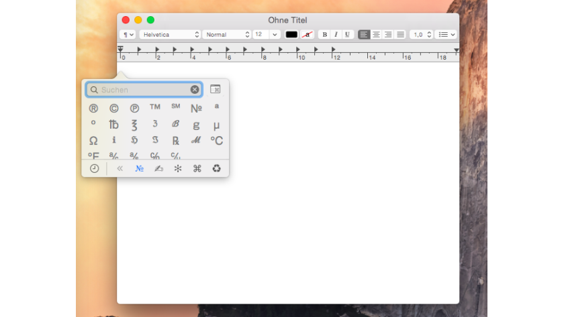Screen dimensions: 564x317
Task: Toggle underline text formatting
Action: click(x=347, y=35)
